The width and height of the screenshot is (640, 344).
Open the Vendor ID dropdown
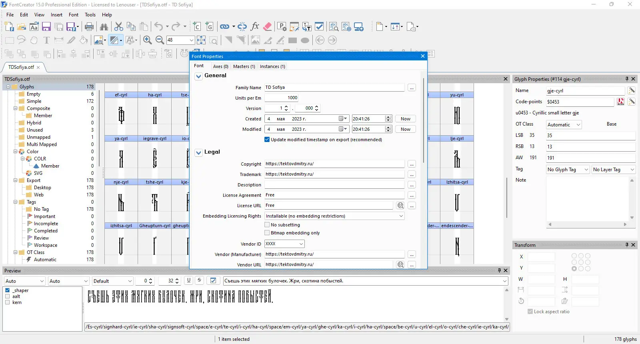[301, 244]
